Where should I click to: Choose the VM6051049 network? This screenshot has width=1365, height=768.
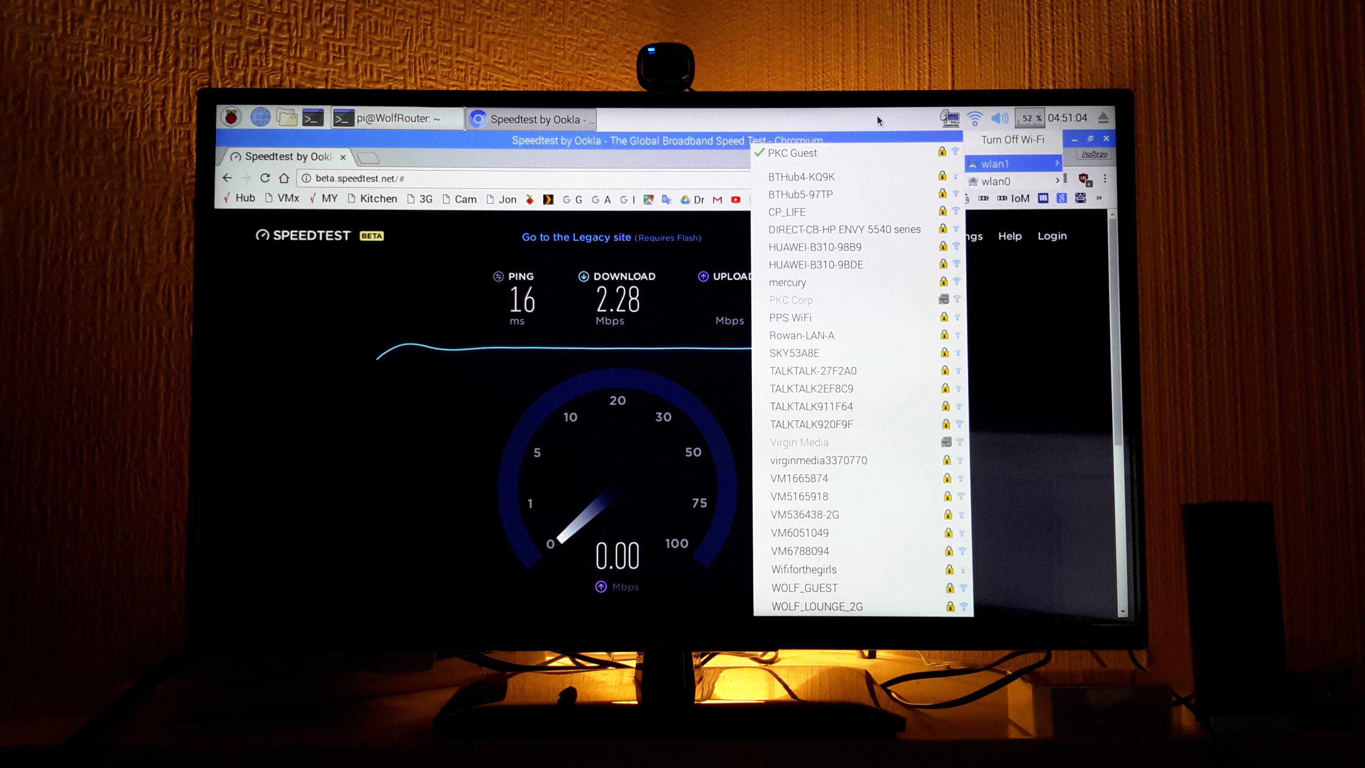(863, 532)
